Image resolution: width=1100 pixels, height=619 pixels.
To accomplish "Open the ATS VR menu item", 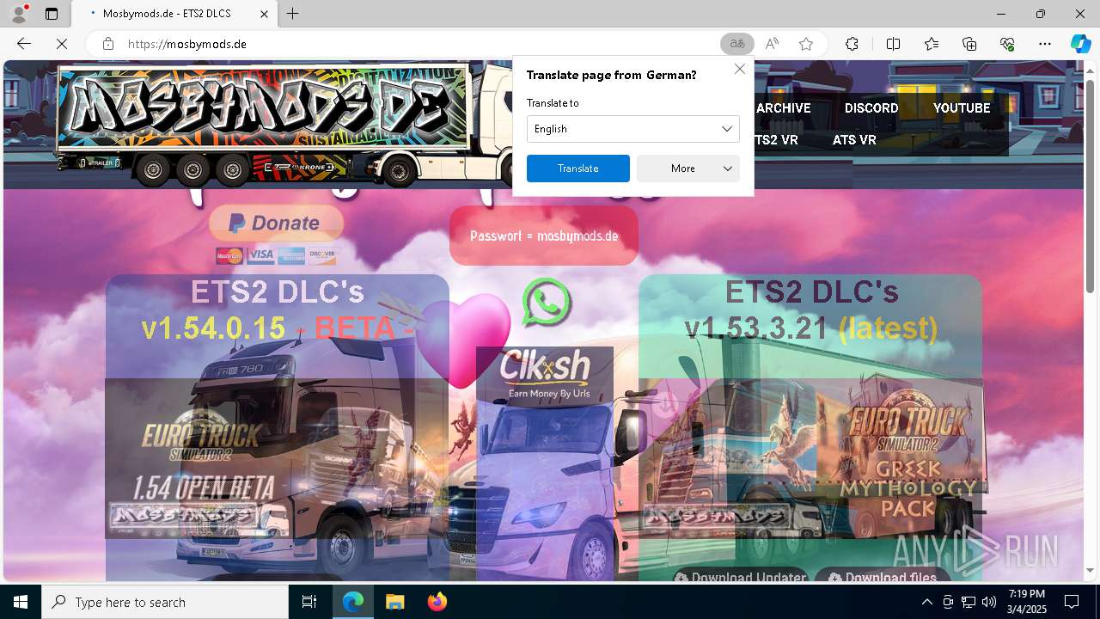I will click(854, 140).
